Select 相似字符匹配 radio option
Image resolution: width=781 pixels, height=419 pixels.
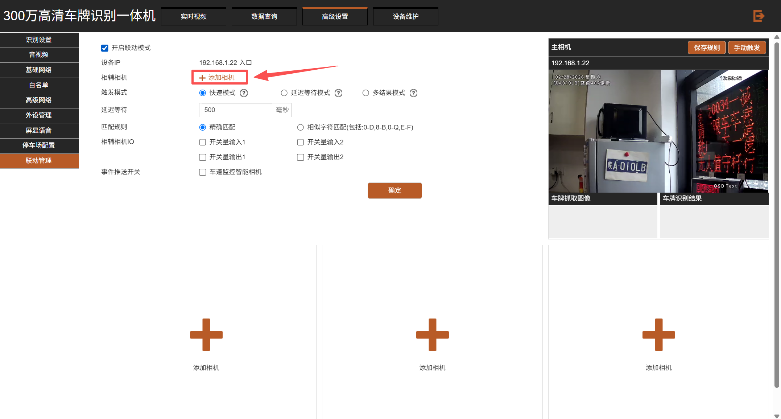point(300,127)
